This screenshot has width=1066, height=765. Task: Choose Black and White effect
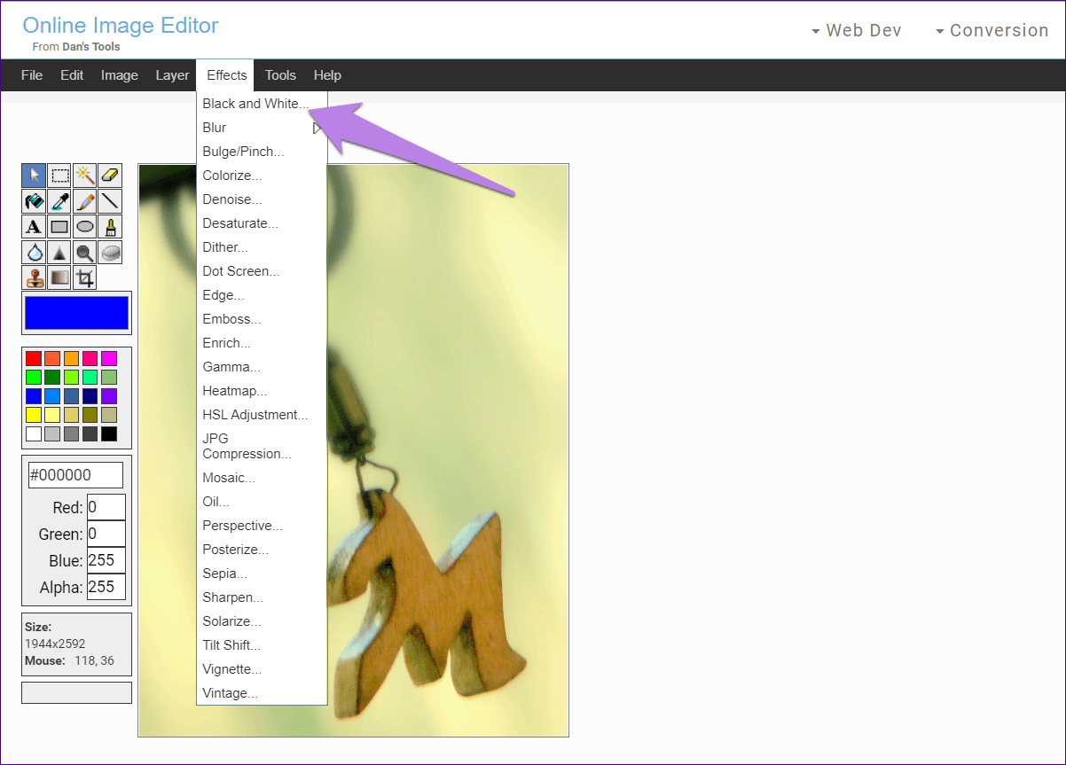click(255, 104)
